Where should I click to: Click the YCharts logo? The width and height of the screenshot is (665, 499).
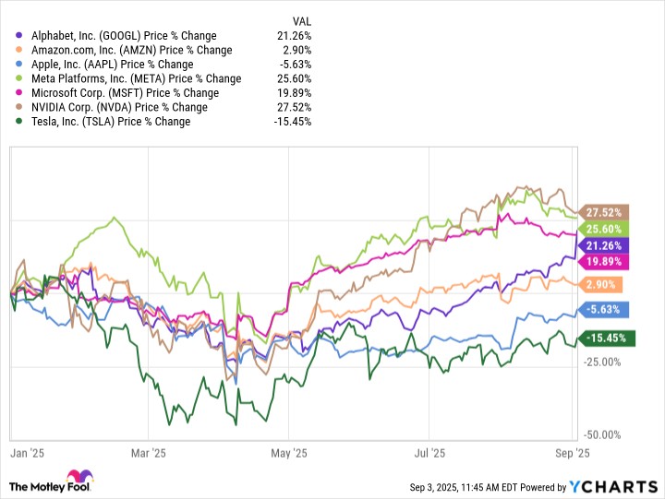point(613,487)
